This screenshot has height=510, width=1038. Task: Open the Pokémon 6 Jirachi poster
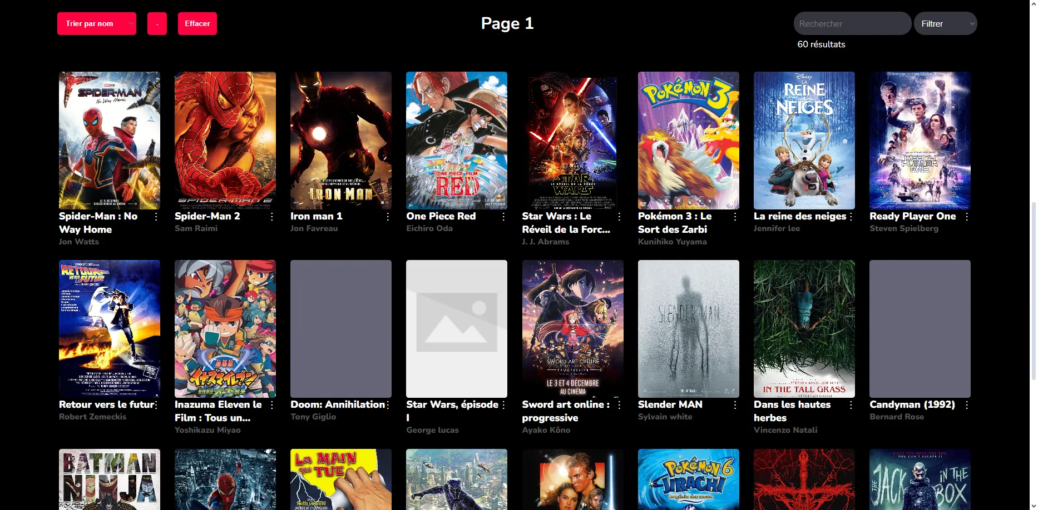689,479
